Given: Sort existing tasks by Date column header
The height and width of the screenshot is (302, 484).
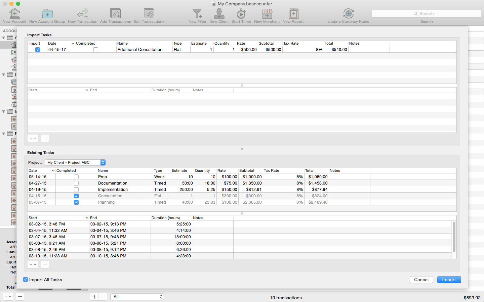Looking at the screenshot, I should pos(42,170).
